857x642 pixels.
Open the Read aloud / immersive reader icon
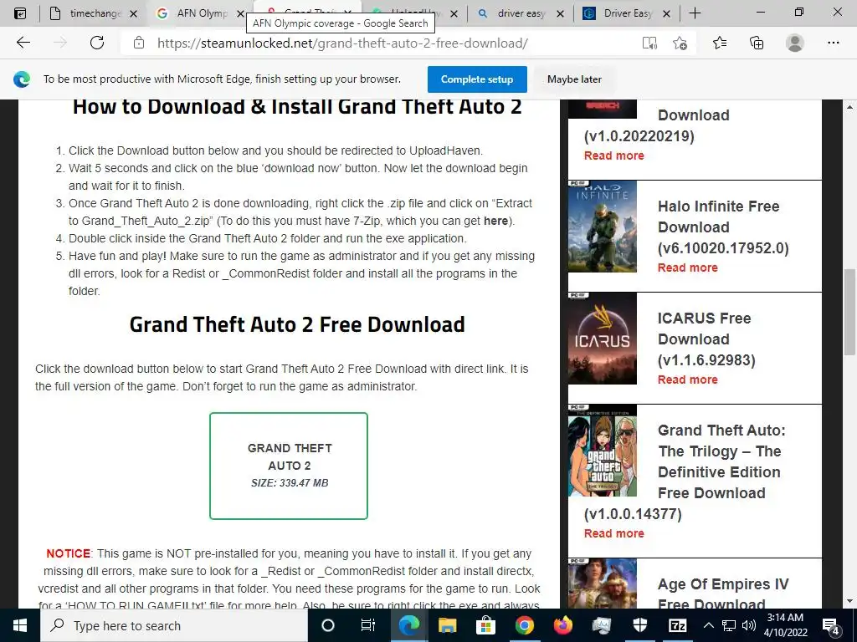point(649,43)
